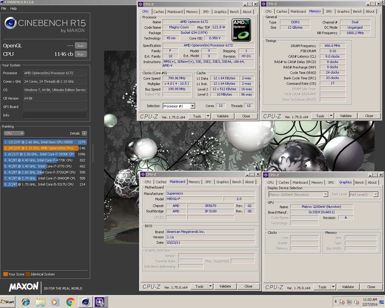The width and height of the screenshot is (385, 308).
Task: Select Graphics tab in CPU window
Action: [220, 12]
